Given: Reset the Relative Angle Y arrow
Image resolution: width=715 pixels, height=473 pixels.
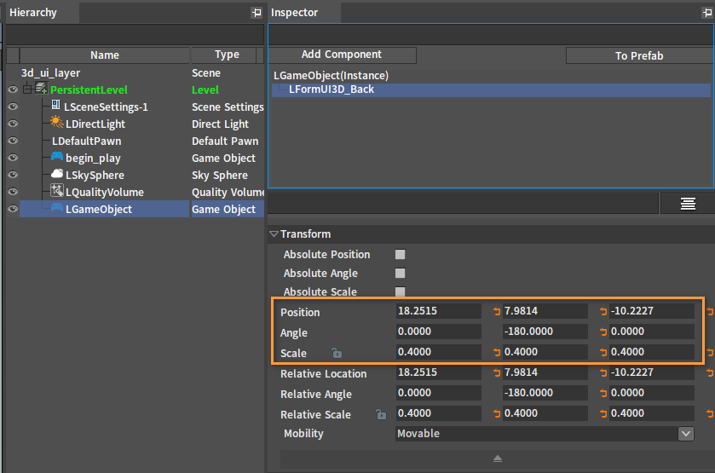Looking at the screenshot, I should (603, 393).
